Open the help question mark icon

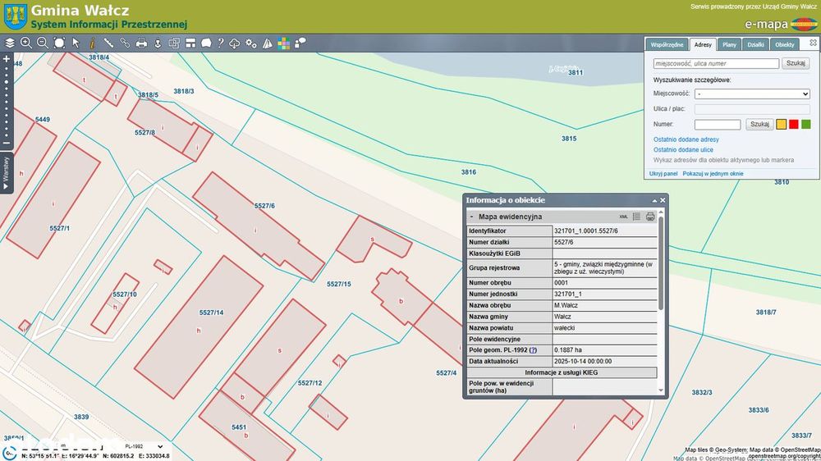pyautogui.click(x=221, y=43)
